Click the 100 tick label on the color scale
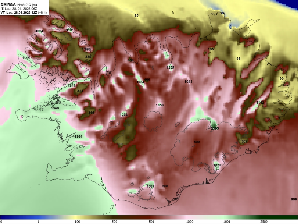This screenshot has height=224, width=298. (77, 222)
